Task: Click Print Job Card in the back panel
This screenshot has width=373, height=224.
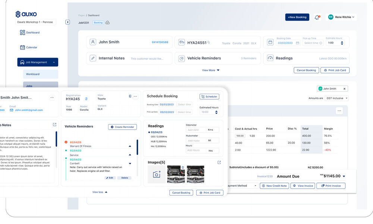Action: pyautogui.click(x=335, y=70)
